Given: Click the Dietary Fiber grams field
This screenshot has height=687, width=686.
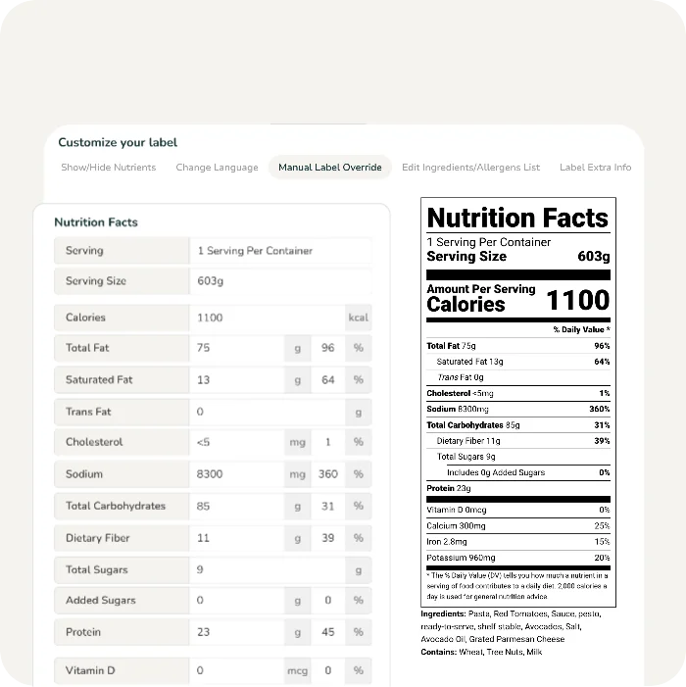Looking at the screenshot, I should click(236, 539).
